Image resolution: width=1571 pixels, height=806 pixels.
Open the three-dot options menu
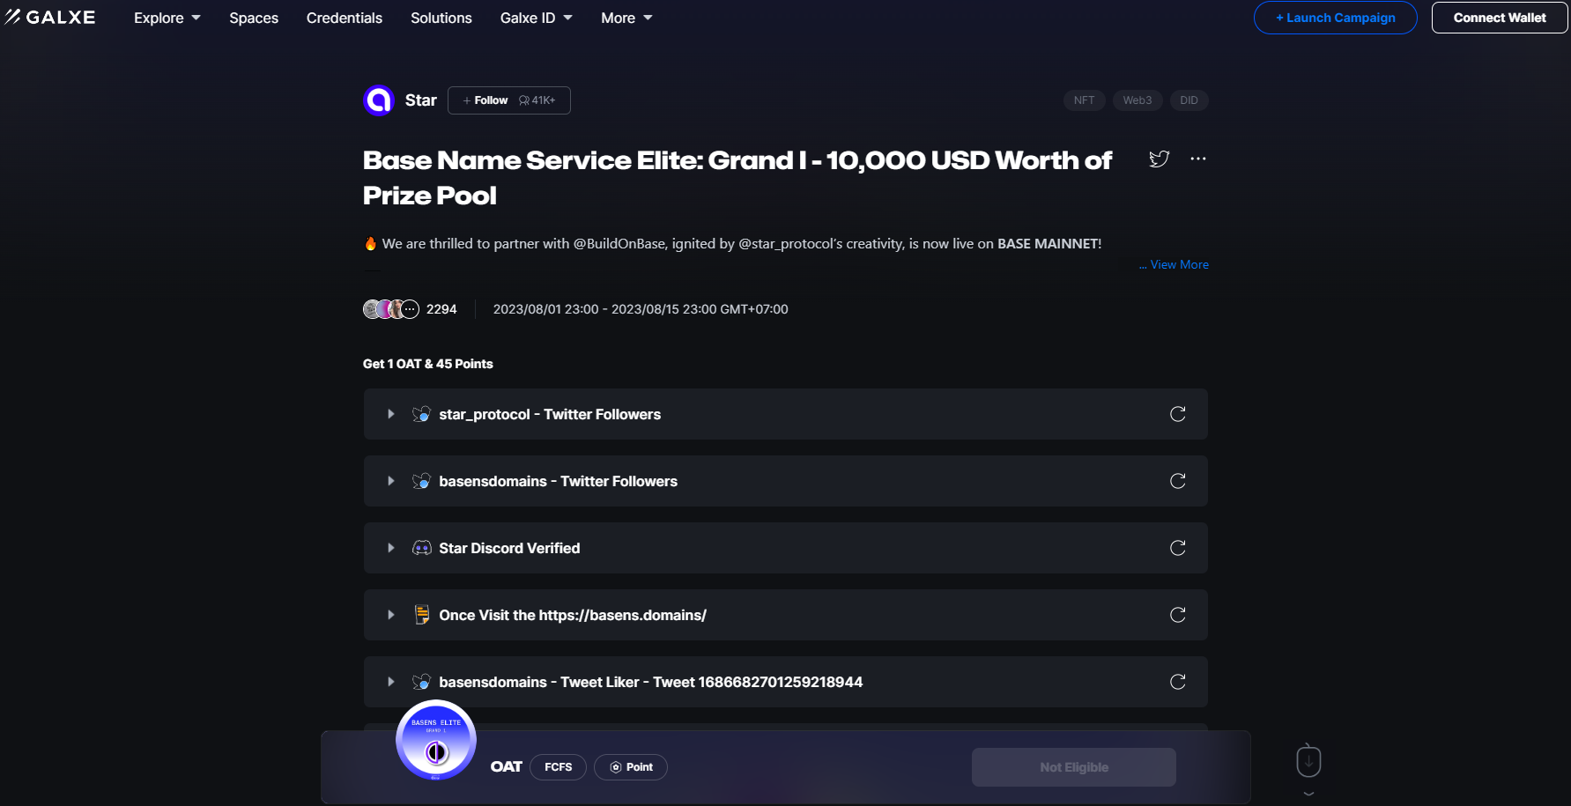pos(1198,159)
